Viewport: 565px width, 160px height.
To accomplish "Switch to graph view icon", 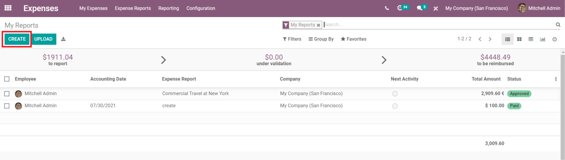I will click(x=543, y=39).
